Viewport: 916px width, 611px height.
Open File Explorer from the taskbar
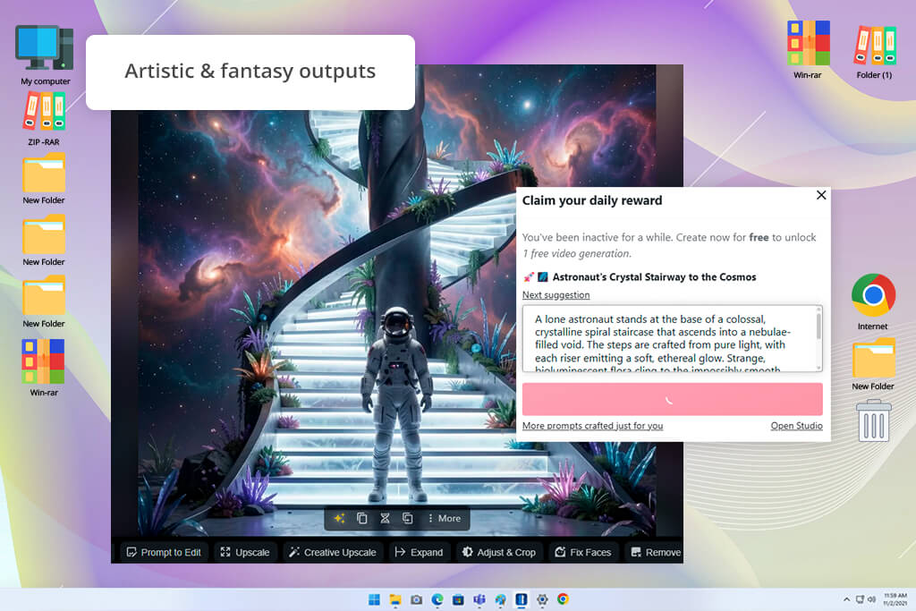pyautogui.click(x=395, y=599)
